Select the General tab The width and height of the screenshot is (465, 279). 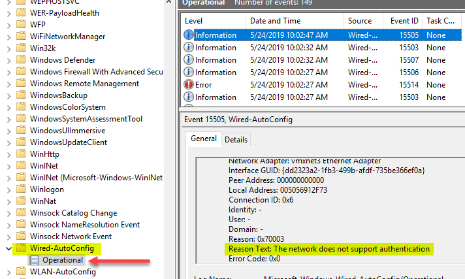(x=204, y=139)
